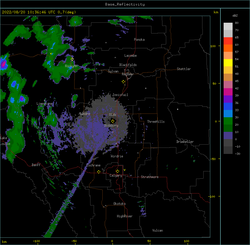
Task: Select the orange 60-57 dBZ legend swatch
Action: pos(228,48)
